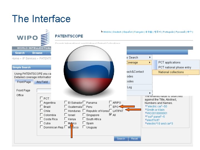
Task: Tick the Guatemala checkbox
Action: coord(66,106)
